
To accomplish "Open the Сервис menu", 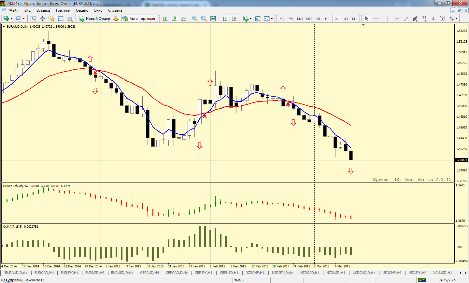I will click(82, 10).
